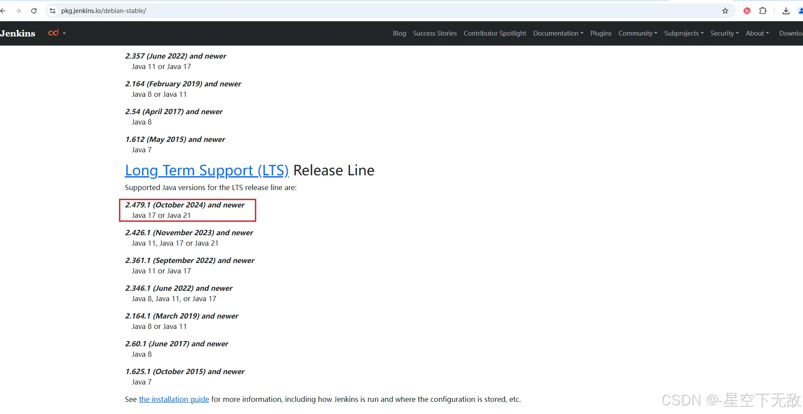Click '2.426.1 (November 2023) and newer'
803x414 pixels.
click(189, 233)
